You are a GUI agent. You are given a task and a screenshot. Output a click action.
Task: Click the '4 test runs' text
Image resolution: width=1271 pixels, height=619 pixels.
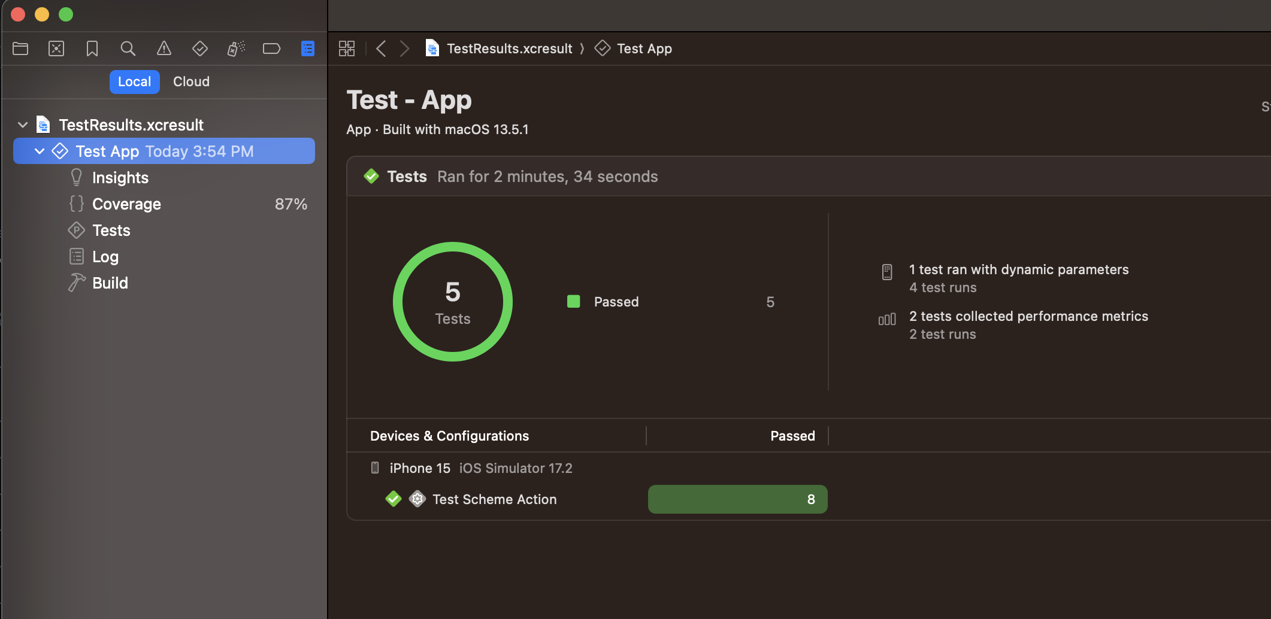(943, 287)
